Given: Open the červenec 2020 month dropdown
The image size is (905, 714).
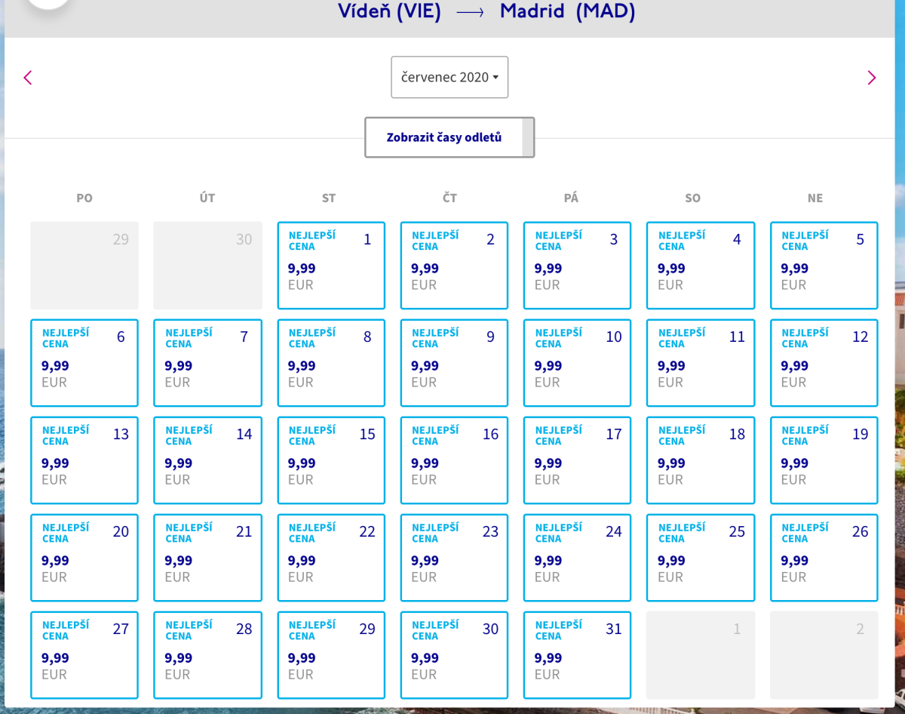Looking at the screenshot, I should [x=449, y=77].
